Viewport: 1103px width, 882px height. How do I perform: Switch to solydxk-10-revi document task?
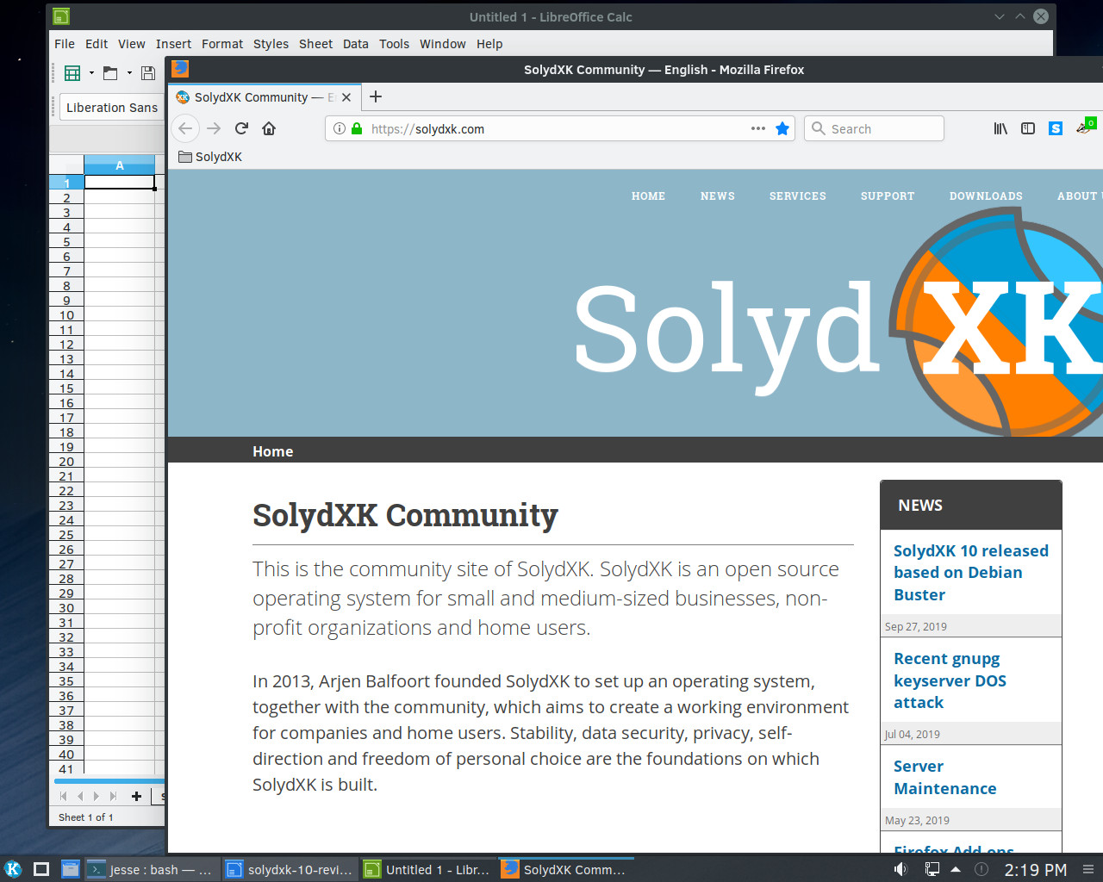pyautogui.click(x=290, y=870)
